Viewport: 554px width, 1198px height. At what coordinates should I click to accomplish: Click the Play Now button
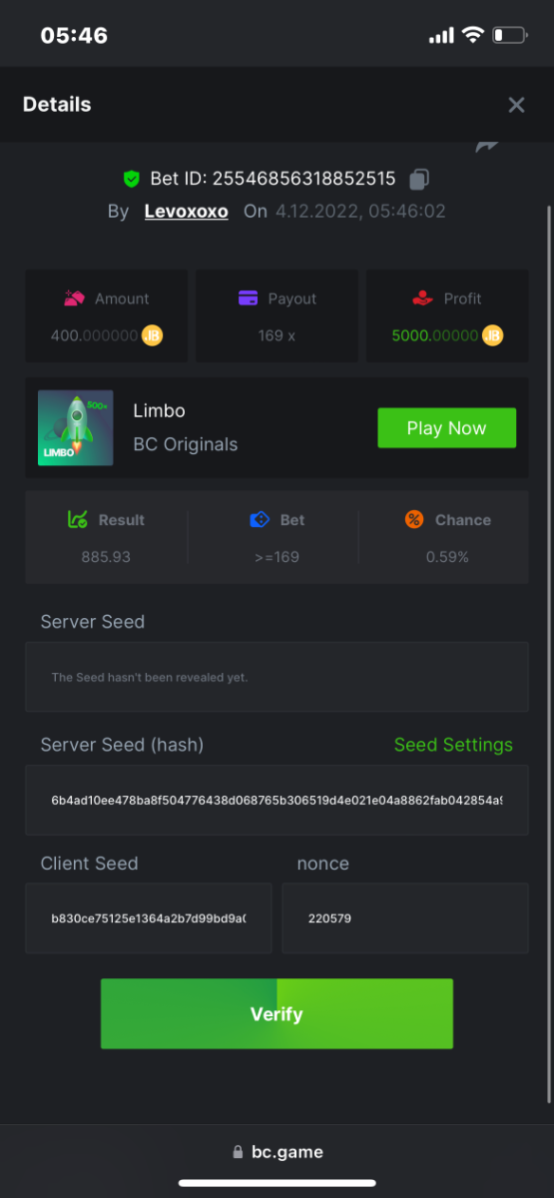tap(446, 428)
